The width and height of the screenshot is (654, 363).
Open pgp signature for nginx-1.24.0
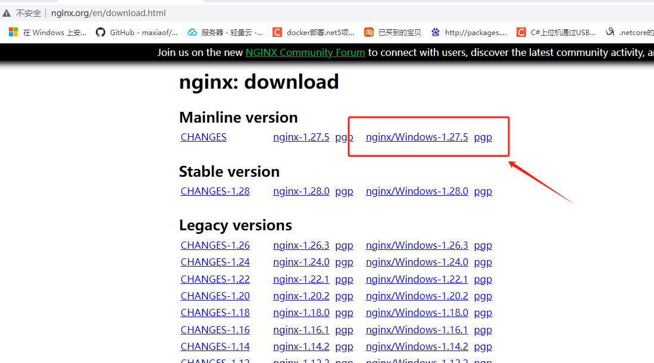click(344, 263)
